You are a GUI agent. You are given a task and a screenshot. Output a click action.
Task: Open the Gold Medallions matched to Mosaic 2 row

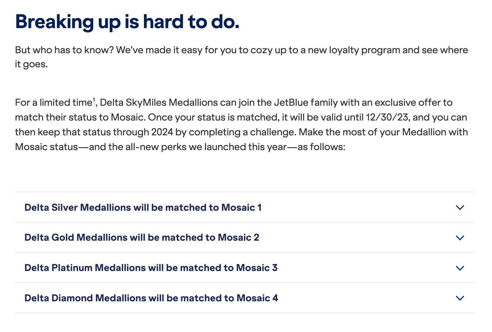(x=245, y=238)
